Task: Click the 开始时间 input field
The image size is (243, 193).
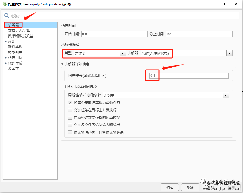Action: [x=114, y=34]
